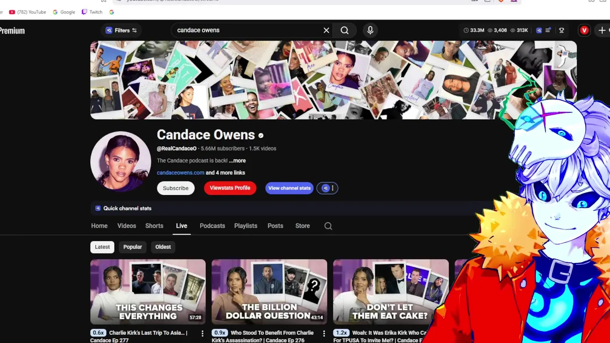Click the verified badge beside channel name
The width and height of the screenshot is (610, 343).
[x=261, y=136]
